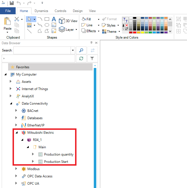Expand the Internet of Things node
Image resolution: width=187 pixels, height=188 pixels.
11,89
